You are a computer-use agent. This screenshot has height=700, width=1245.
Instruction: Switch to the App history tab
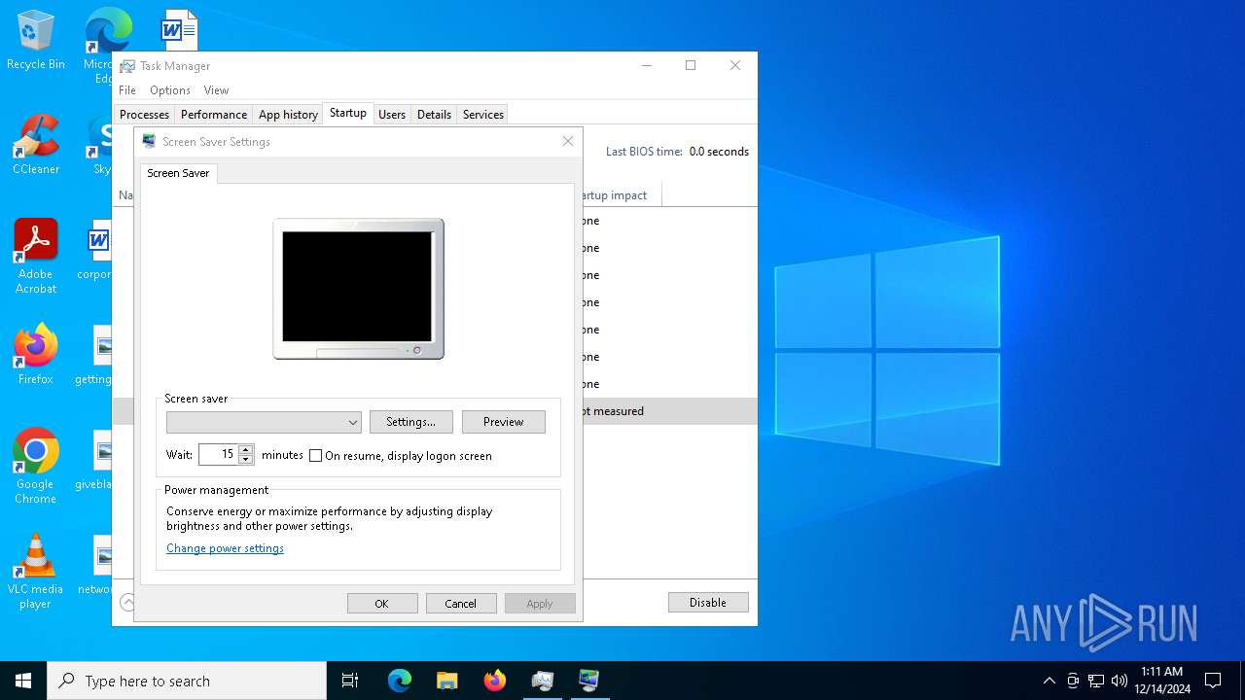tap(288, 115)
